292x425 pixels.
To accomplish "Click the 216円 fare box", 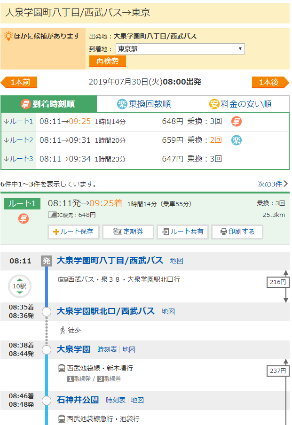I will [x=278, y=282].
